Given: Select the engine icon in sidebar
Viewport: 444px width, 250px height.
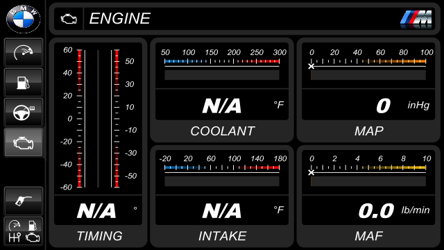Looking at the screenshot, I should 24,142.
